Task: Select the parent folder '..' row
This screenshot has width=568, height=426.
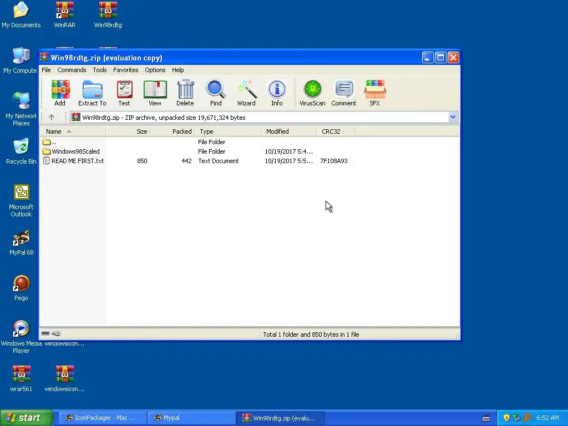Action: tap(249, 142)
